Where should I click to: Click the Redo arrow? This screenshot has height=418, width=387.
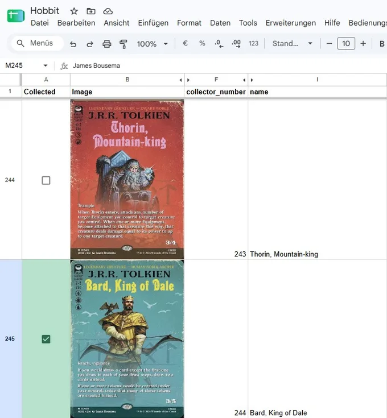click(x=90, y=44)
